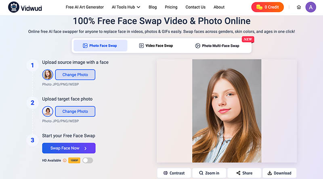Switch to the Video Face Swap tab
The width and height of the screenshot is (323, 179).
pyautogui.click(x=156, y=45)
